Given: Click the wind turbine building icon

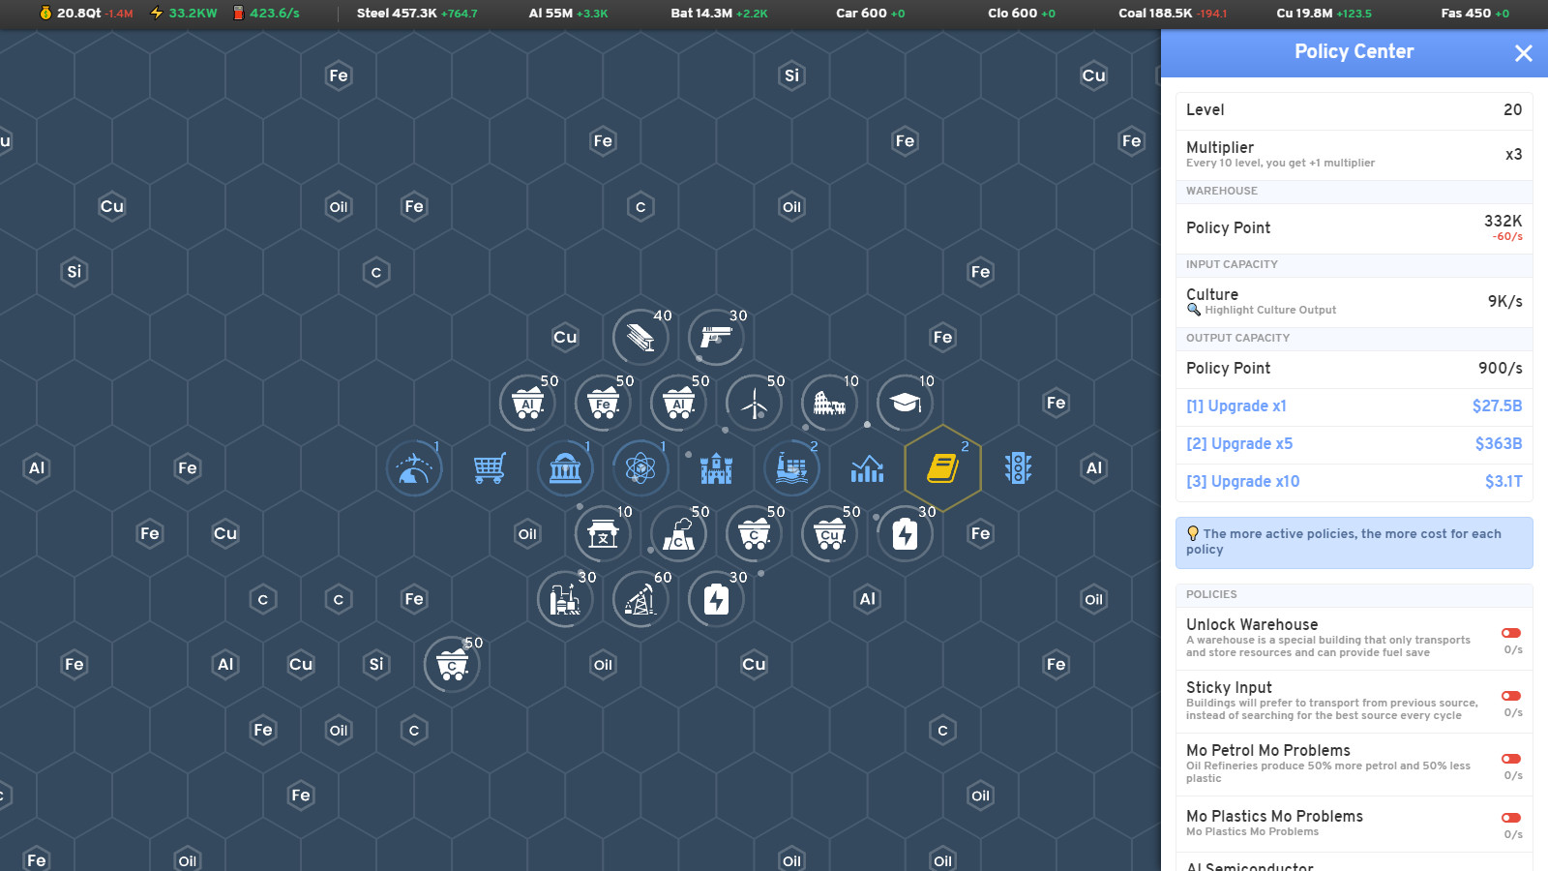Looking at the screenshot, I should coord(754,403).
